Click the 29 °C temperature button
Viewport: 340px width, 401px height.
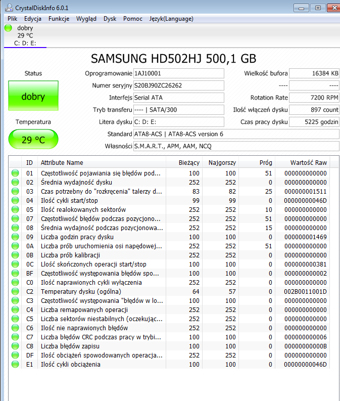(x=33, y=139)
